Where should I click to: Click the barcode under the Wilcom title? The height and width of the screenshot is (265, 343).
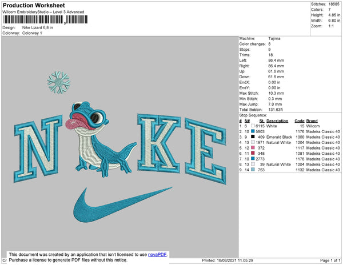(x=45, y=19)
